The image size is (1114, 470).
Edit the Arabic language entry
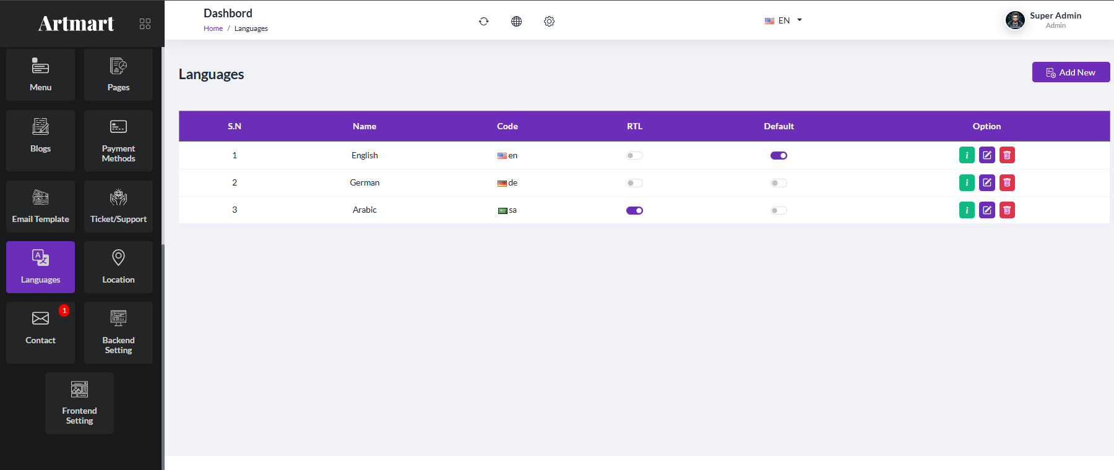click(x=987, y=210)
